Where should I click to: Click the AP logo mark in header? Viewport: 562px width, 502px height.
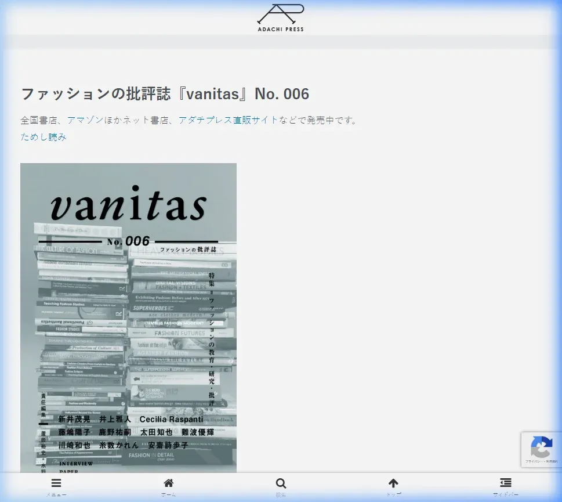pos(281,14)
